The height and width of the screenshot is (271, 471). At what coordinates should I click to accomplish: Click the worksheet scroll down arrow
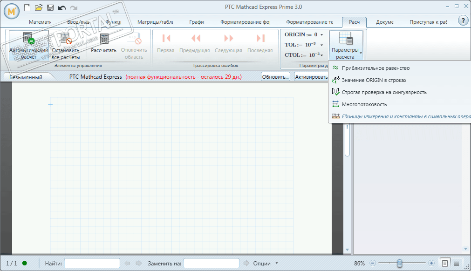click(x=347, y=250)
